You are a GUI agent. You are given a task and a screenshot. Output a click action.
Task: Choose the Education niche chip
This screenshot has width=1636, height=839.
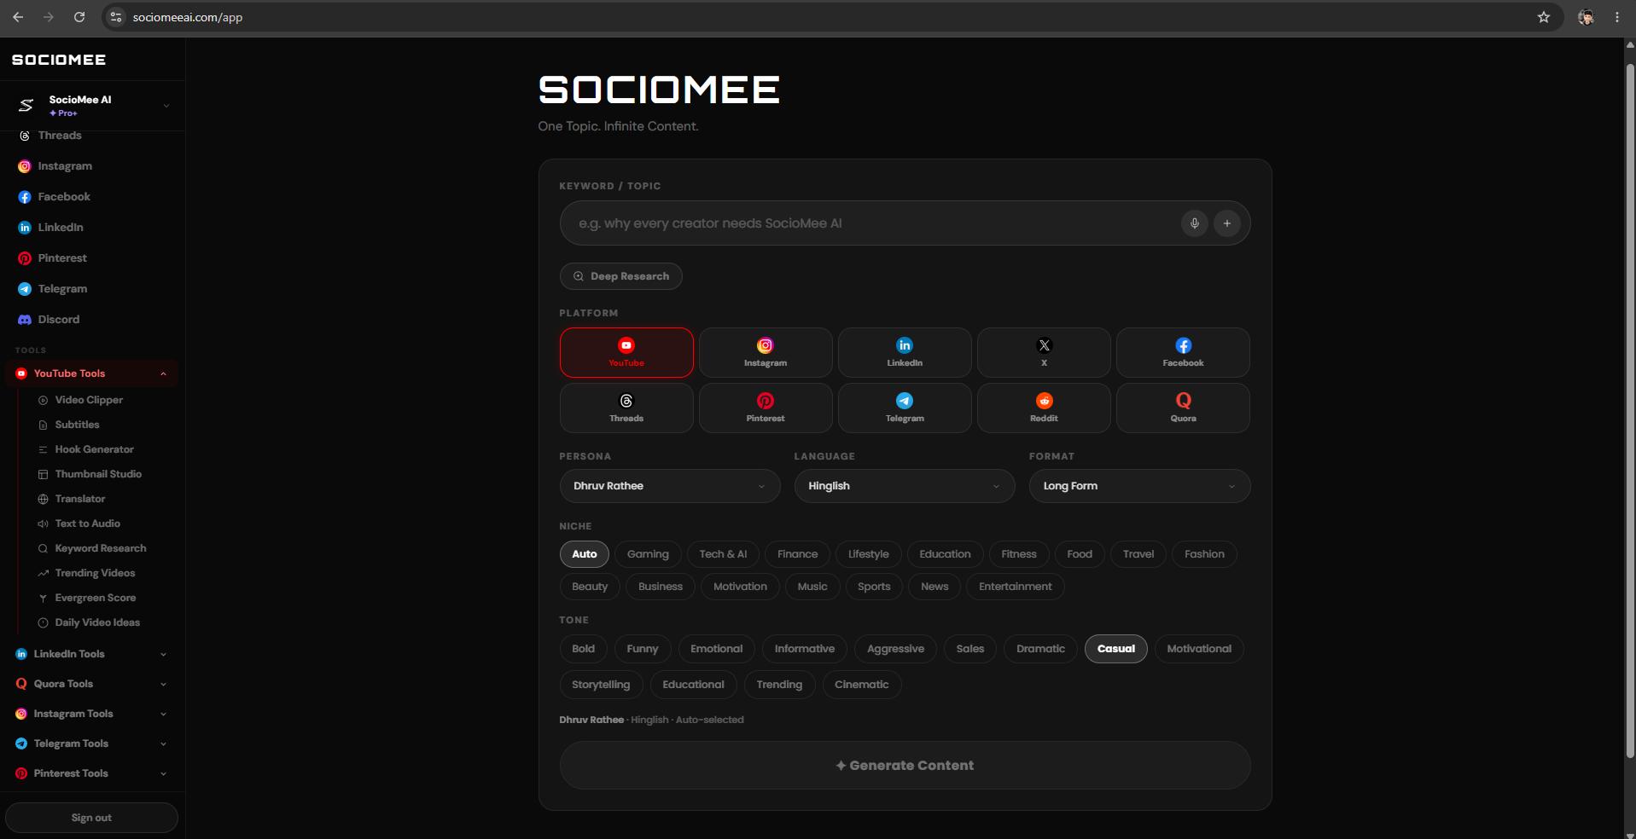click(945, 554)
